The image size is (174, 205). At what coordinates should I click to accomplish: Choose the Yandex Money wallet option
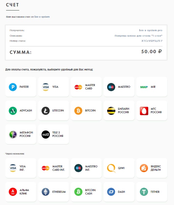(152, 168)
